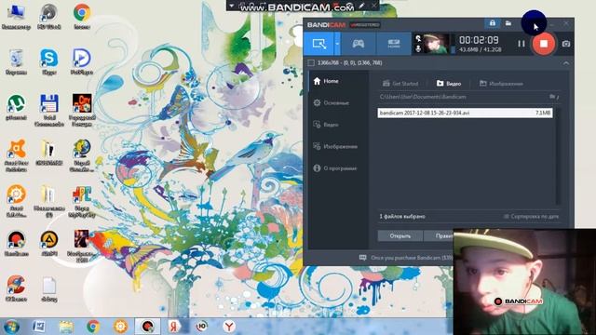Open the folder icon next to Avast shortcut
Screen dimensions: 596x335
[49, 153]
